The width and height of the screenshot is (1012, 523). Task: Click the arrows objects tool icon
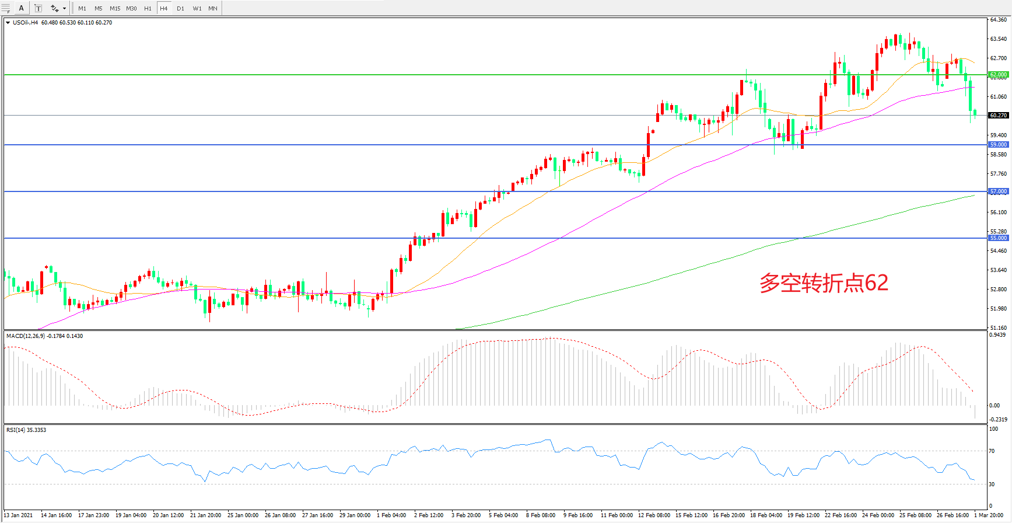pyautogui.click(x=54, y=8)
